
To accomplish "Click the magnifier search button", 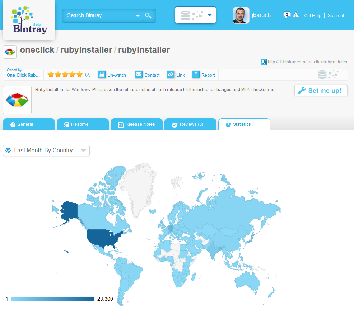I will pyautogui.click(x=148, y=15).
